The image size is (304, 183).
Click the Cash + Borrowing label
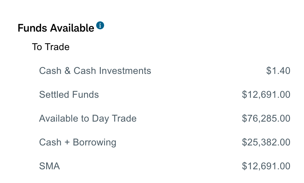(x=77, y=142)
